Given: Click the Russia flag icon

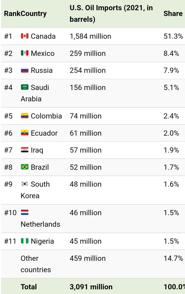Looking at the screenshot, I should 25,70.
